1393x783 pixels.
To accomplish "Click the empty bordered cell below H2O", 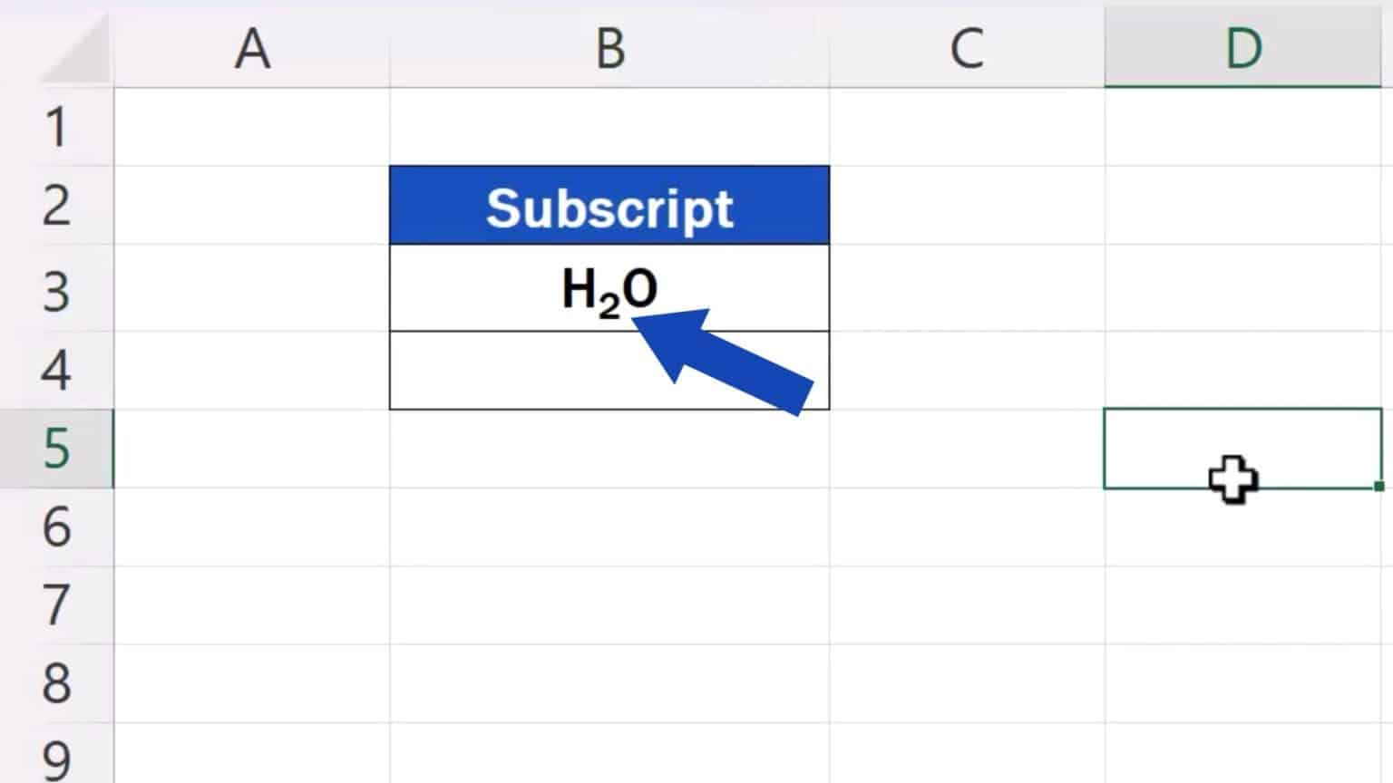I will pos(508,371).
